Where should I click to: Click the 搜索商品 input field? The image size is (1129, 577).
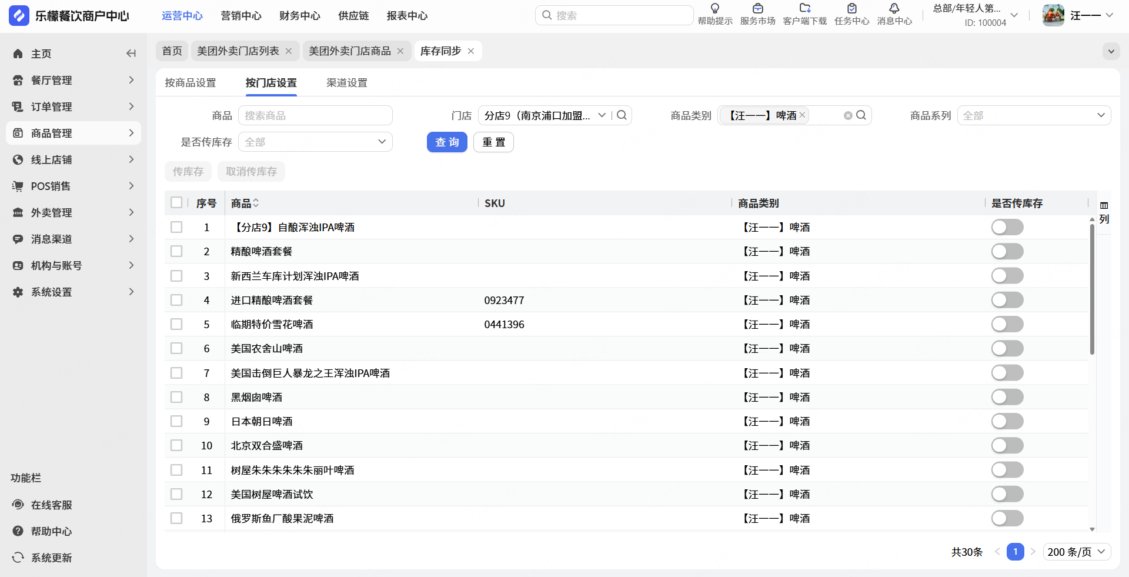(x=315, y=115)
